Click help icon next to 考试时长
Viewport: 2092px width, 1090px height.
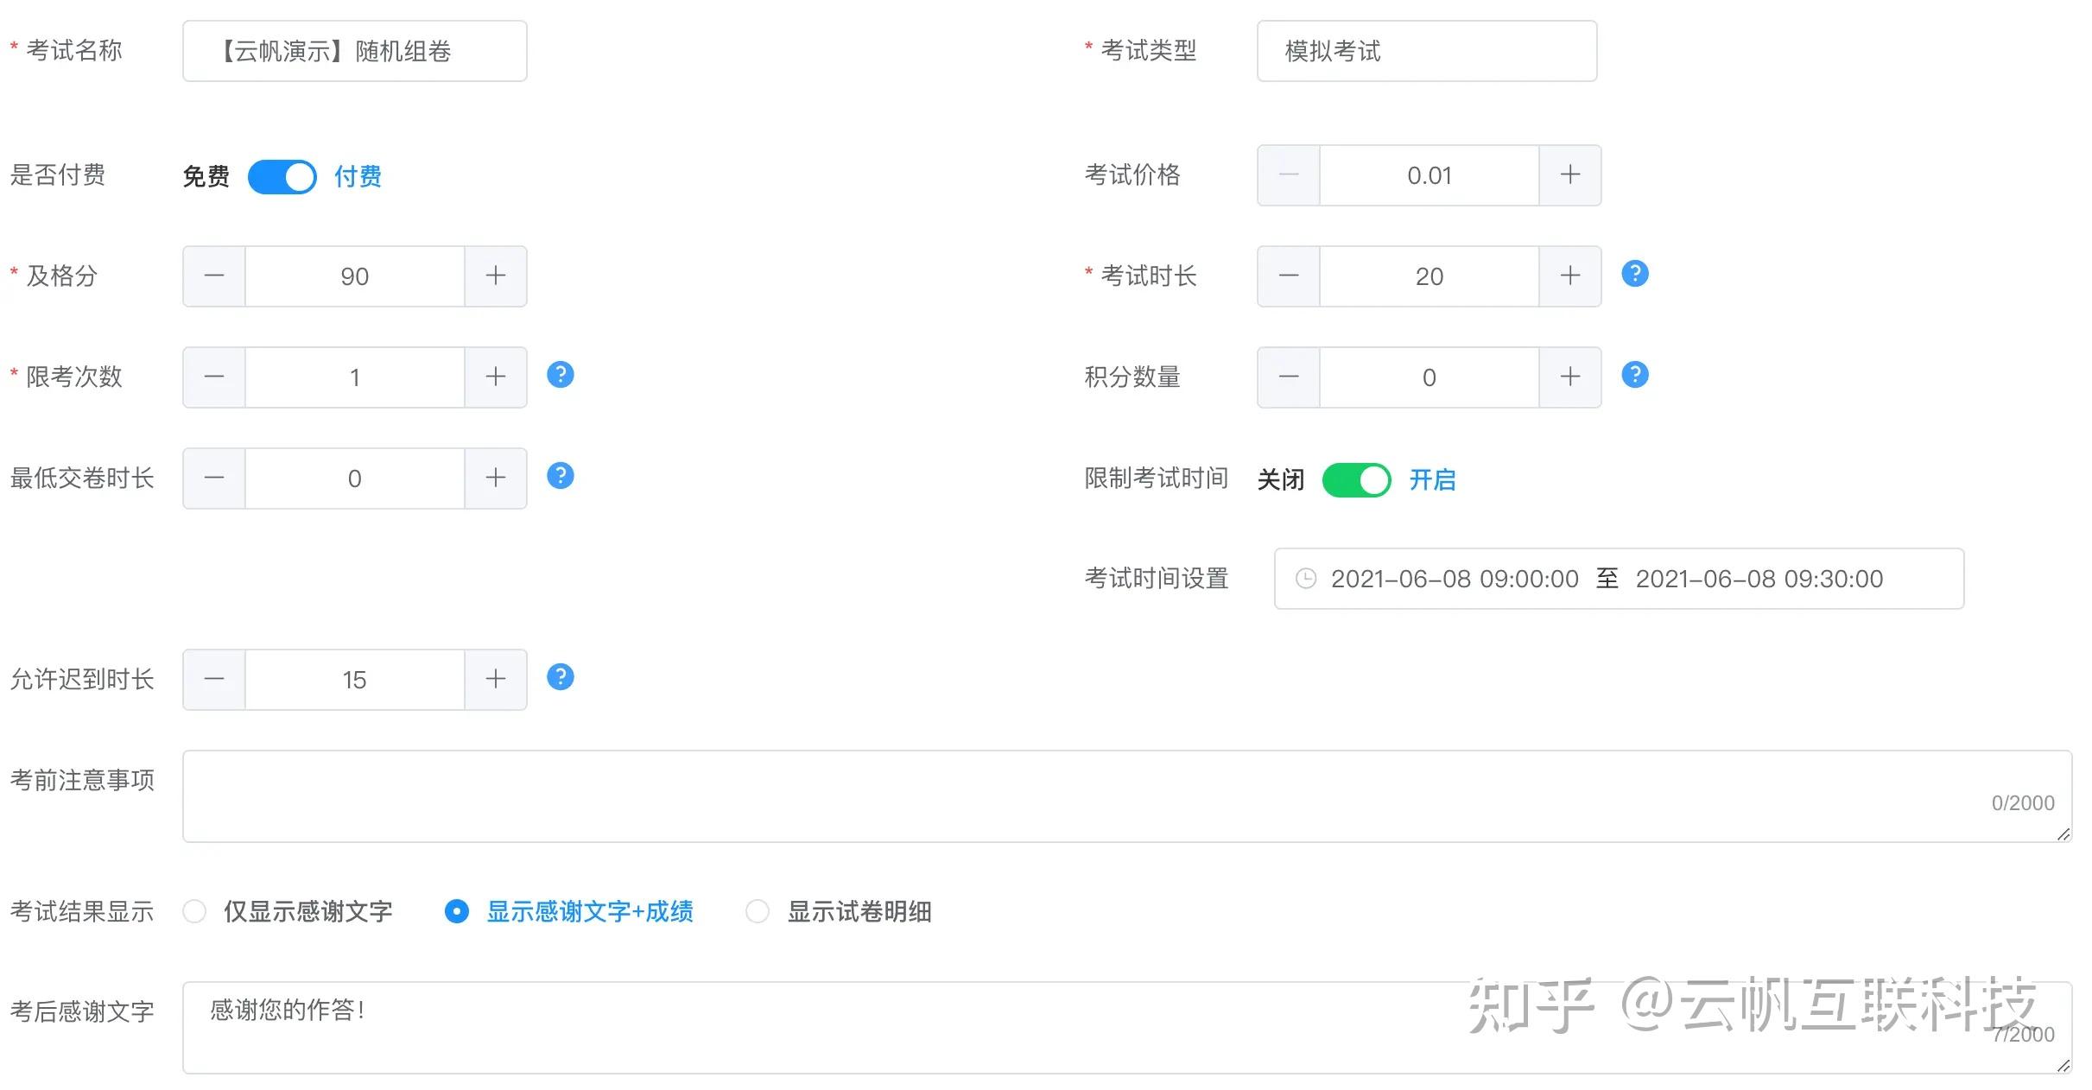(x=1634, y=274)
